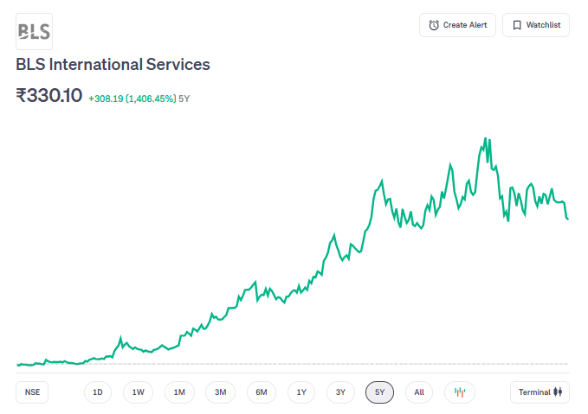Screen dimensions: 588x414
Task: Click the BLS International Services heading
Action: pyautogui.click(x=113, y=65)
